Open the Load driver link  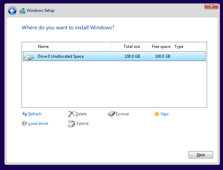pyautogui.click(x=38, y=123)
